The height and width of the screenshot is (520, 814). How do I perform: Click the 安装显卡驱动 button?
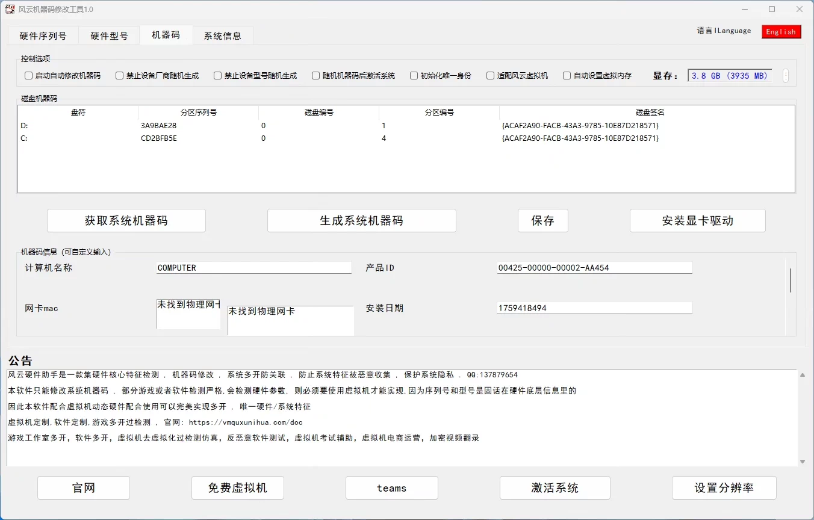pos(697,220)
